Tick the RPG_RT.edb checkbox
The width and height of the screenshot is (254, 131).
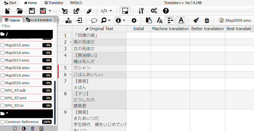pyautogui.click(x=2, y=90)
